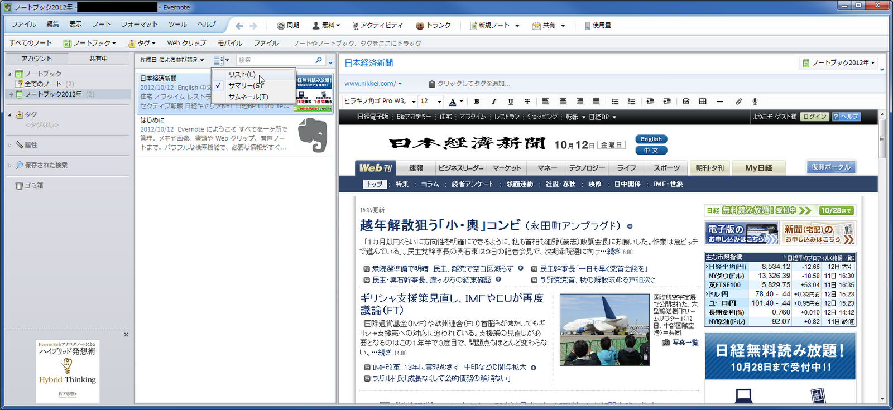
Task: Create a note with 新規ノート
Action: click(489, 26)
